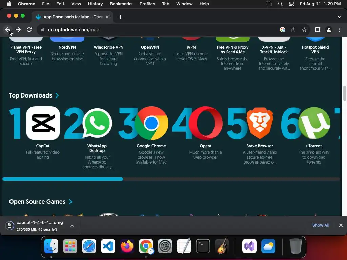Open WhatsApp Desktop app icon
The image size is (347, 260).
97,123
